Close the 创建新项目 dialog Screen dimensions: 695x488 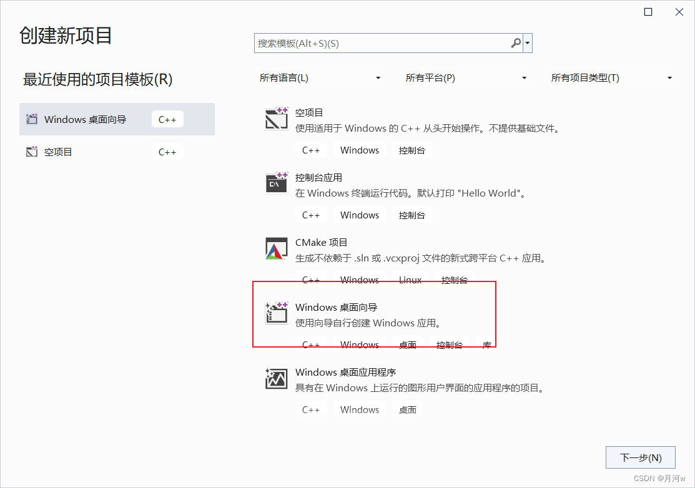coord(679,12)
